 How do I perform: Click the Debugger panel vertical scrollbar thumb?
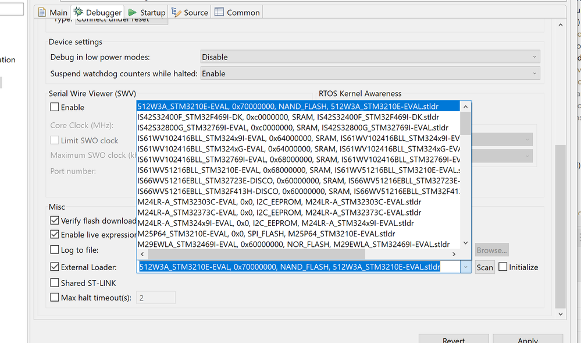[561, 227]
